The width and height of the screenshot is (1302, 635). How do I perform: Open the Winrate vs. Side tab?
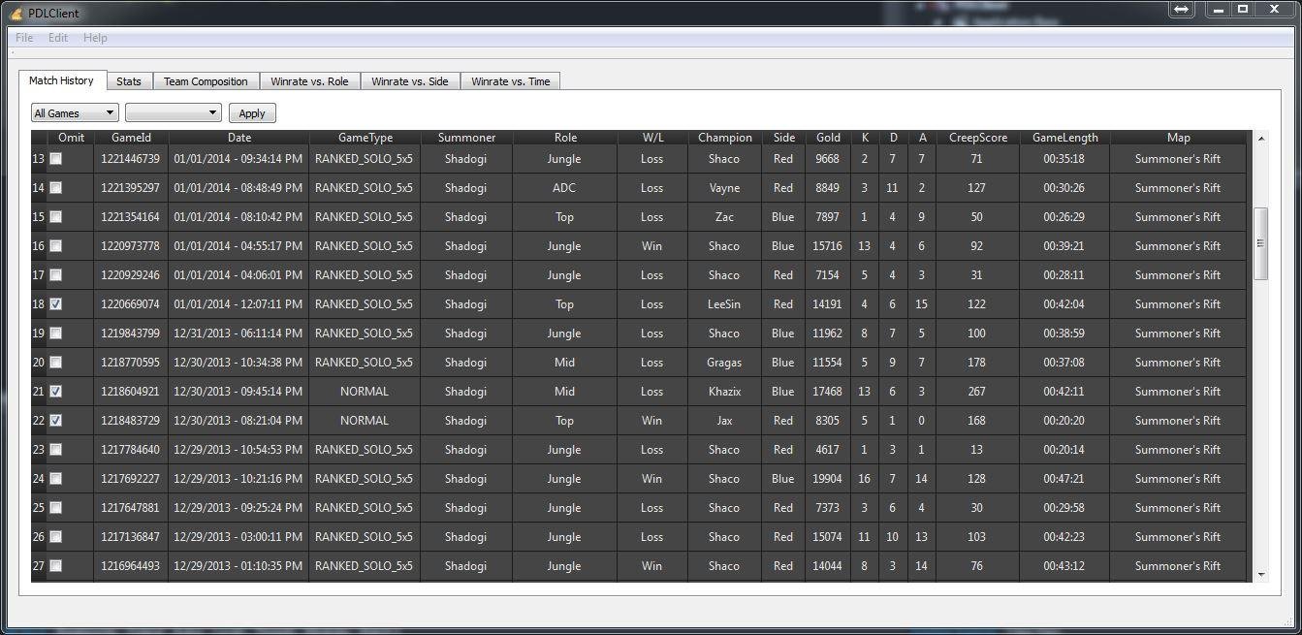point(410,81)
